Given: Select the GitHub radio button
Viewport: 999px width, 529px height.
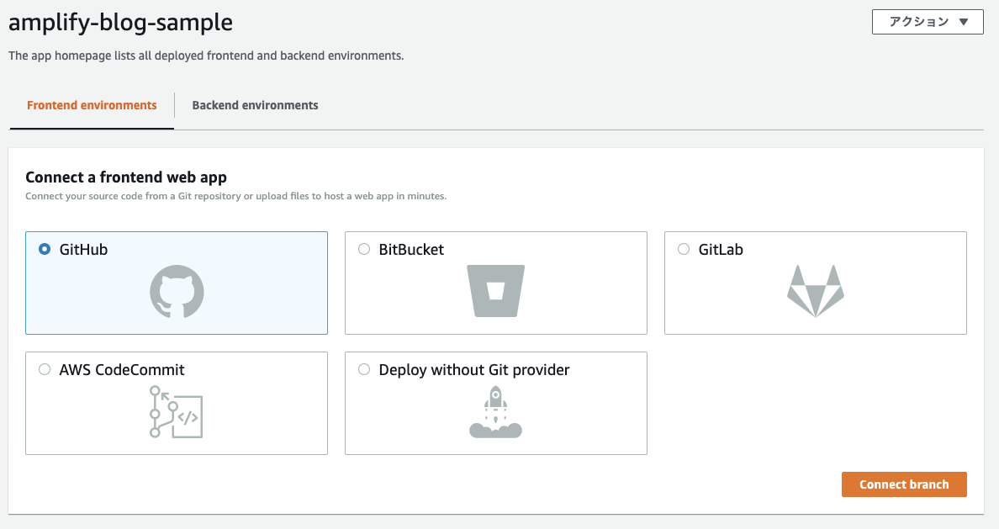Looking at the screenshot, I should pos(45,249).
